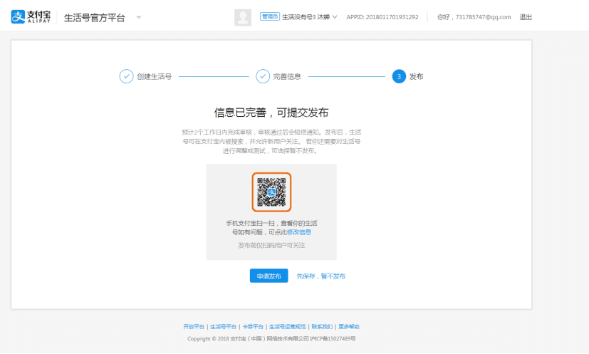Click the step 3 发布 circle icon
Screen dimensions: 589x354
[399, 76]
